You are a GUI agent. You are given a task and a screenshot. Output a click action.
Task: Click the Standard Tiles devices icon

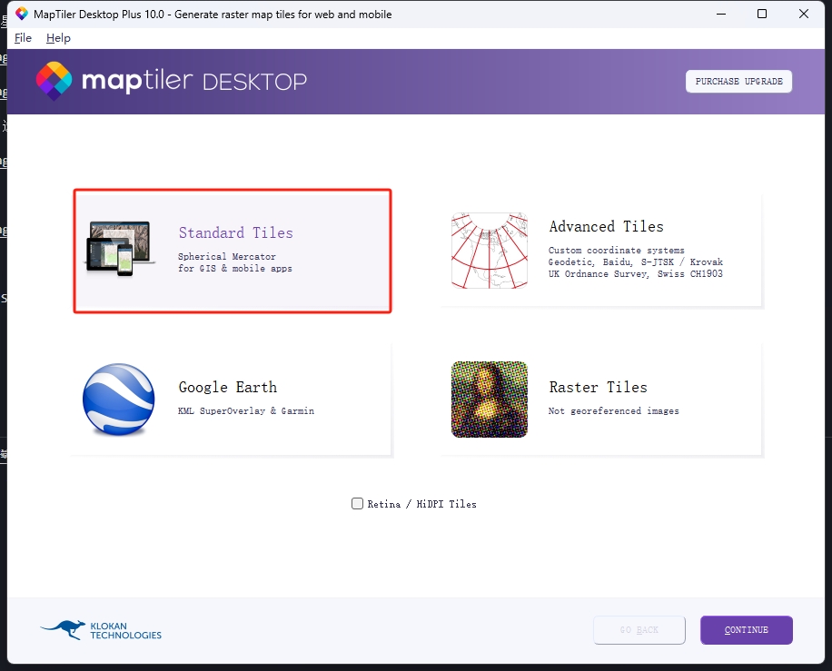point(119,248)
